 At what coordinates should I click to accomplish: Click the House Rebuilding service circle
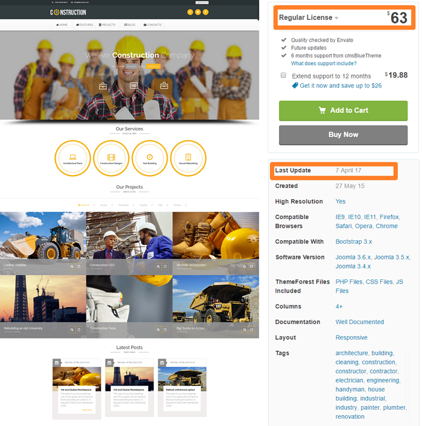[x=188, y=158]
